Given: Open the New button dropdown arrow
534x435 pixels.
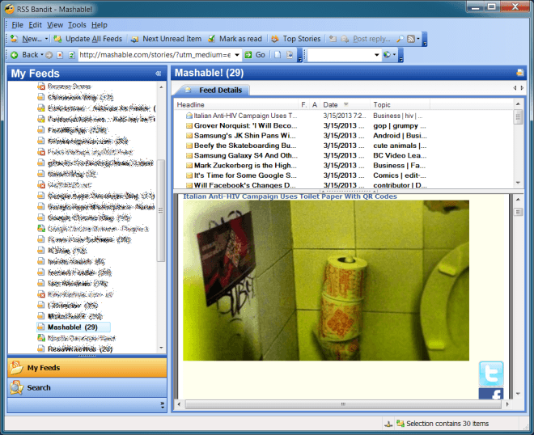Looking at the screenshot, I should [46, 39].
